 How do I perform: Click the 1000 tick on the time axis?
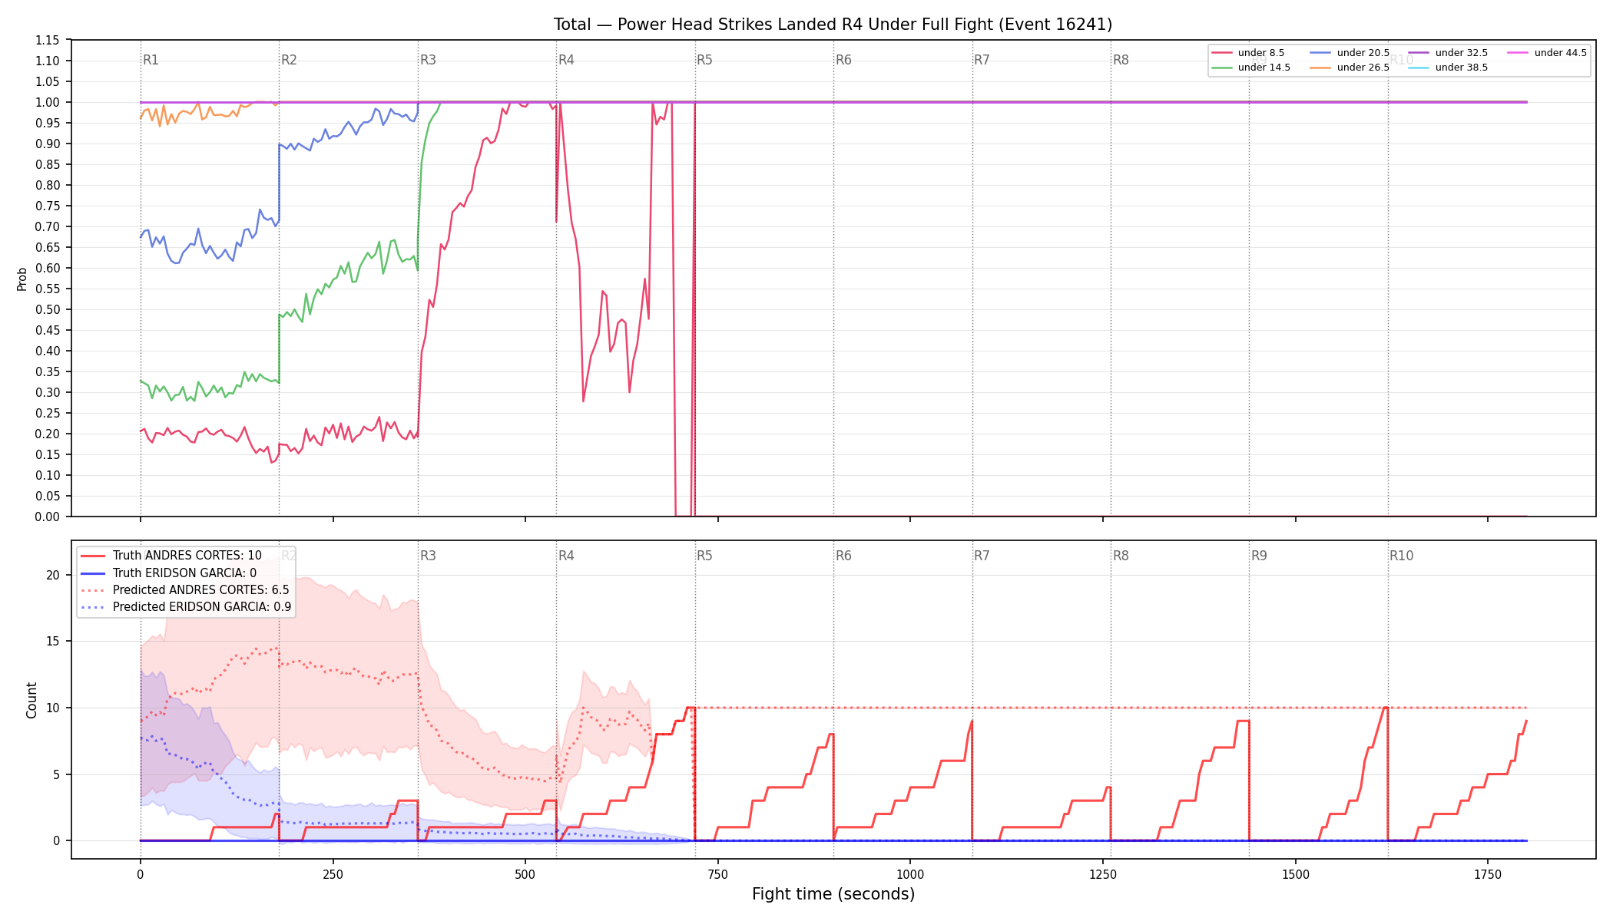coord(910,874)
